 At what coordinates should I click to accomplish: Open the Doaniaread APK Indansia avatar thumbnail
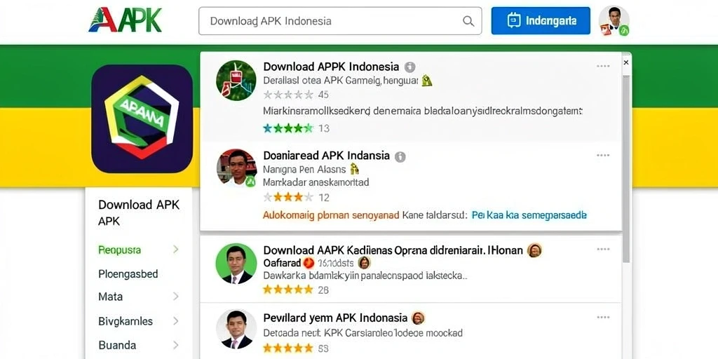[x=236, y=168]
